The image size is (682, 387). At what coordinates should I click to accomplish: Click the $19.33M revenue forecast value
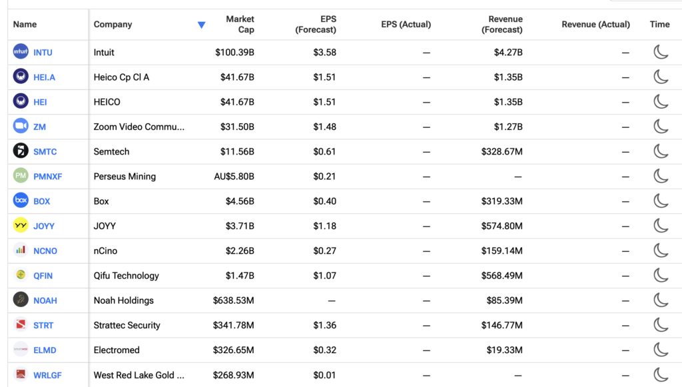pos(505,350)
